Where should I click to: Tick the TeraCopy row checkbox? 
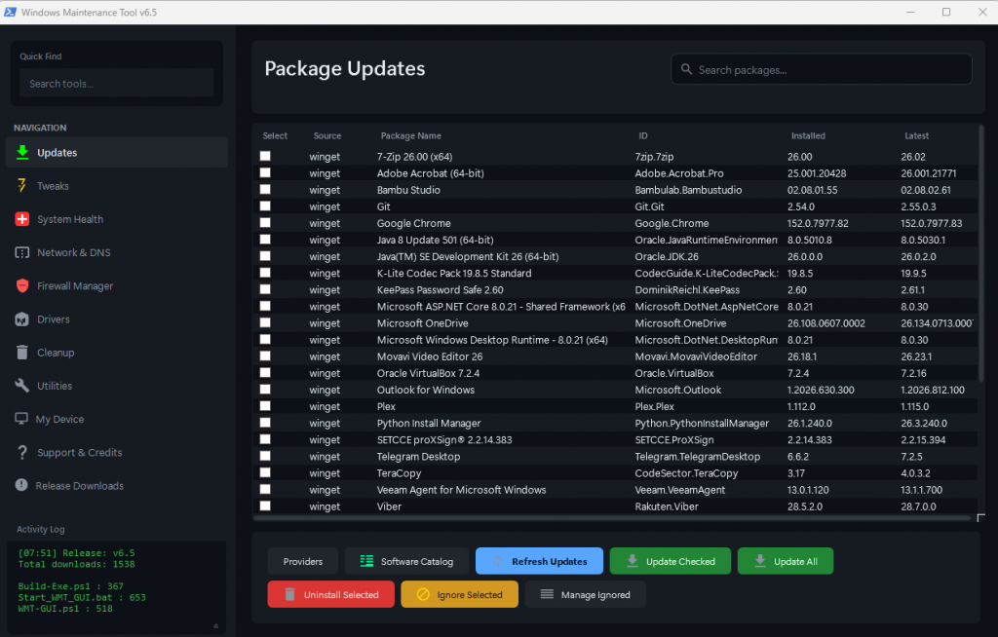pyautogui.click(x=265, y=472)
